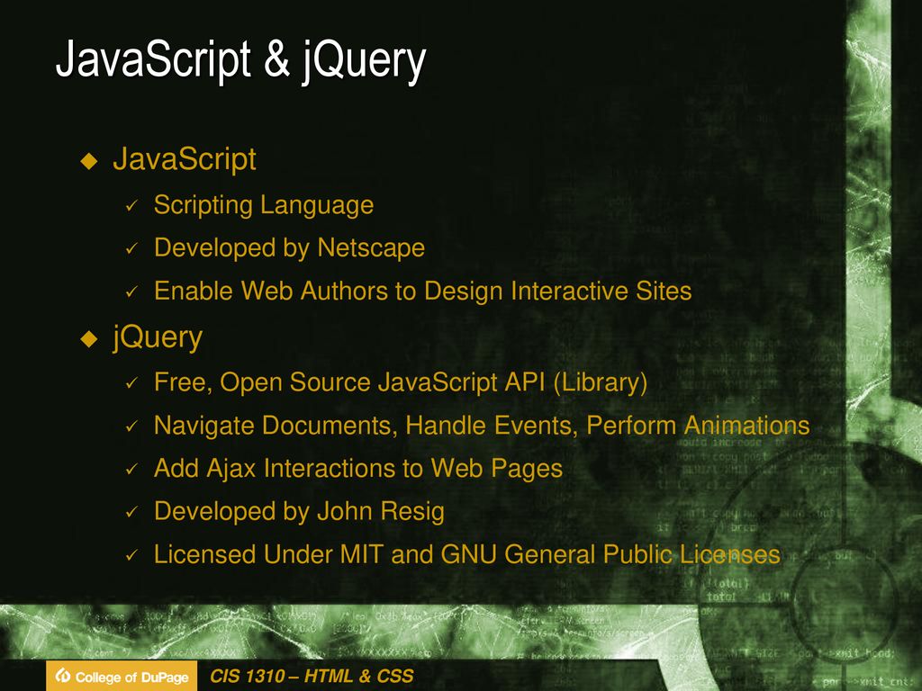Click the checkmark next to 'Developed by Netscape'

click(131, 248)
